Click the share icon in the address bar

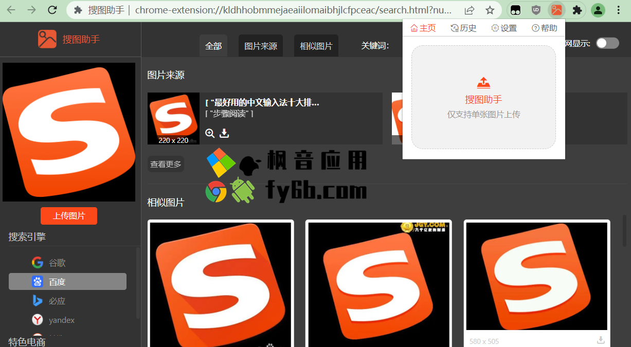(470, 10)
